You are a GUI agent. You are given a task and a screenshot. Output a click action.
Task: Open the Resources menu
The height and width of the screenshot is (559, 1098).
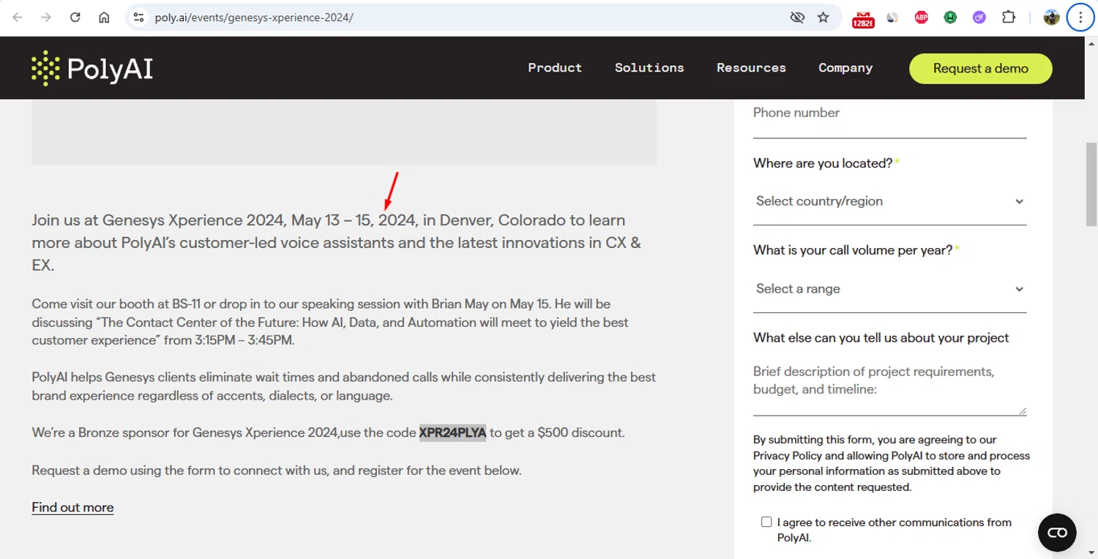pos(751,68)
